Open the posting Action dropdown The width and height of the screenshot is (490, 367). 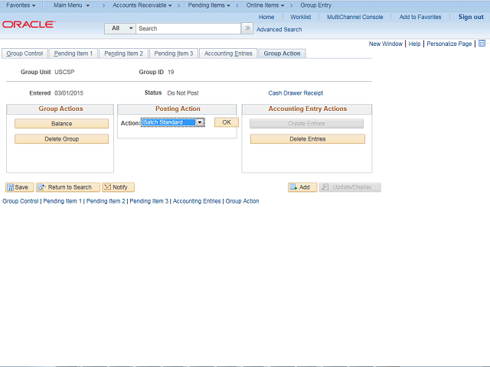tap(173, 122)
